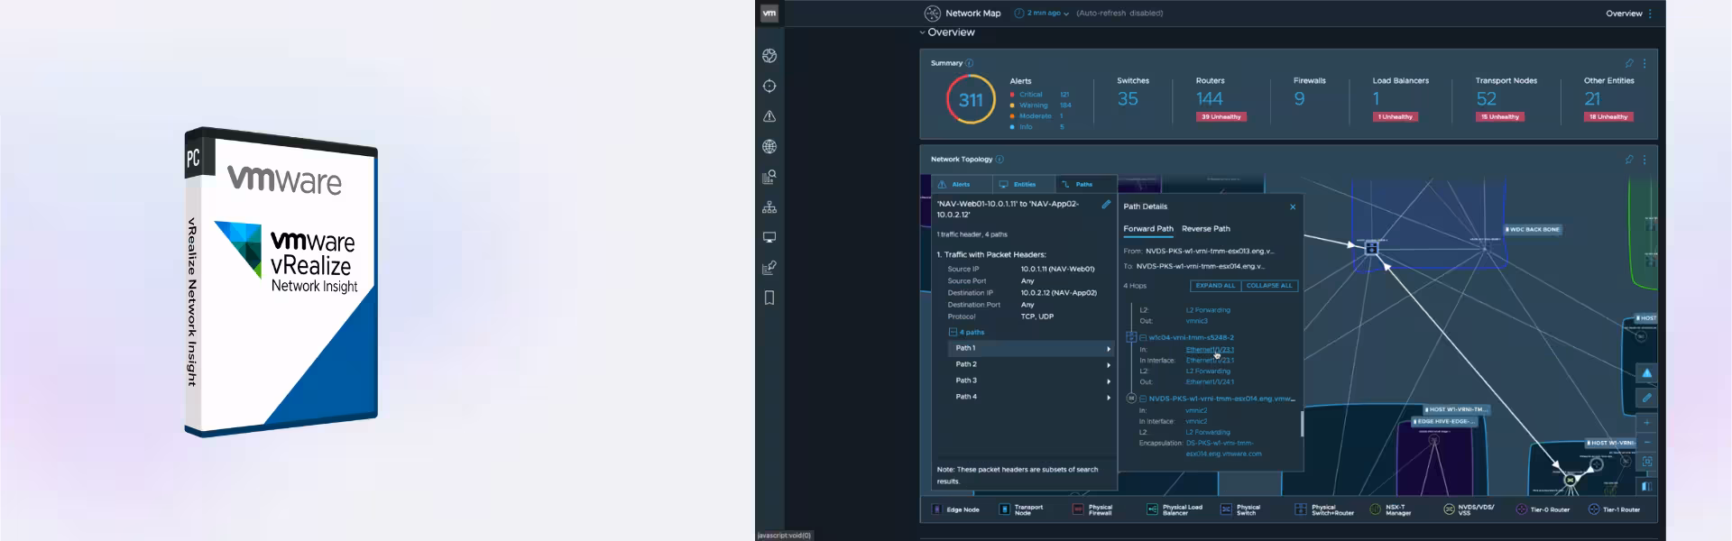
Task: Click the pencil edit map tool button
Action: [x=1646, y=398]
